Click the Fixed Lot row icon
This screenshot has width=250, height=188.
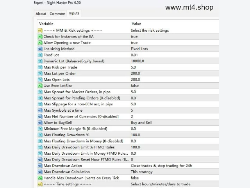(x=40, y=55)
